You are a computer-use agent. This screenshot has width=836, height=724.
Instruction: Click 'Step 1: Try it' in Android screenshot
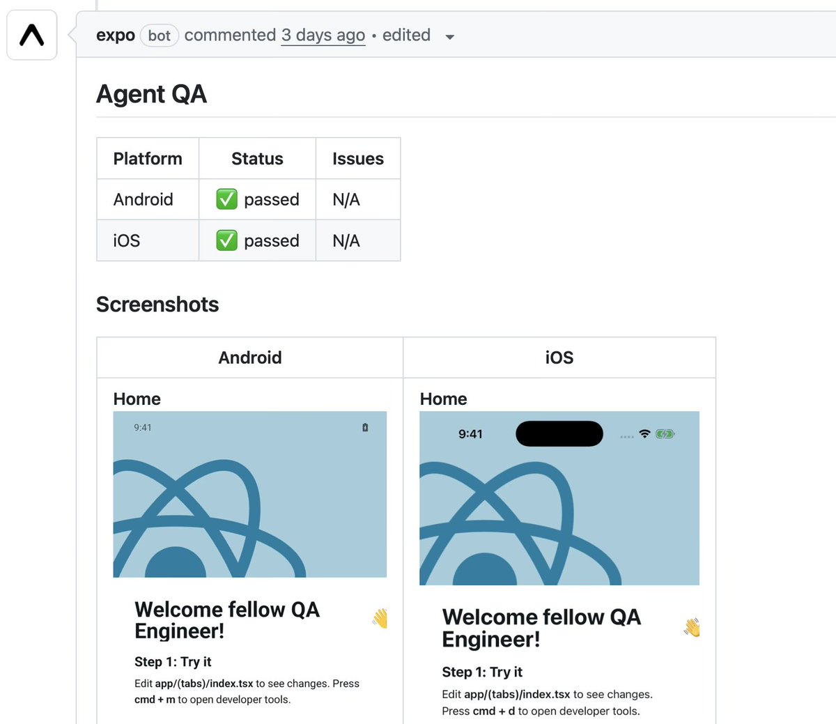coord(173,662)
